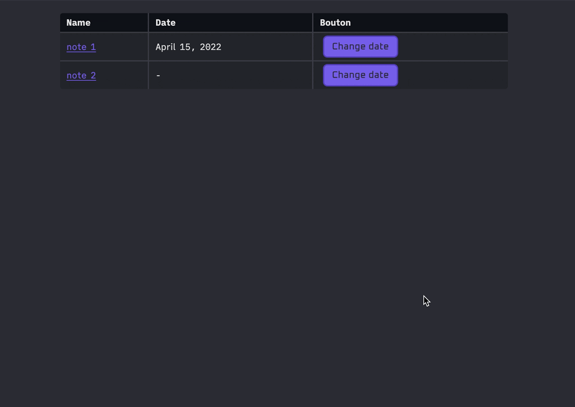This screenshot has height=407, width=575.
Task: Click divider between Date and Bouton headers
Action: click(313, 23)
